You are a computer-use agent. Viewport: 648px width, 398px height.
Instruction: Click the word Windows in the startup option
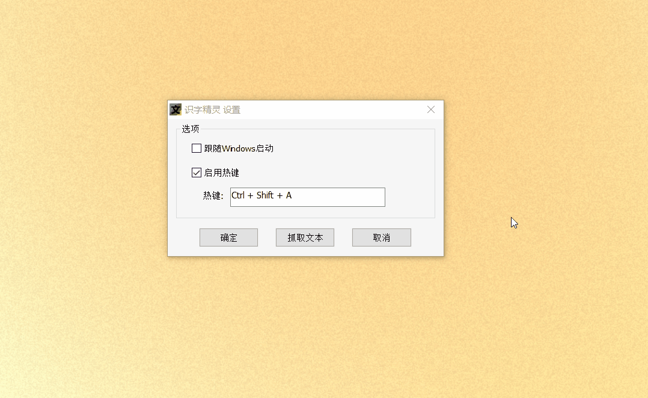239,148
